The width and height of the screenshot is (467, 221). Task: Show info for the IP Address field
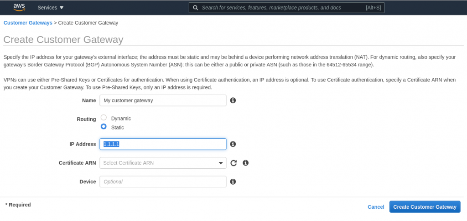pyautogui.click(x=233, y=144)
